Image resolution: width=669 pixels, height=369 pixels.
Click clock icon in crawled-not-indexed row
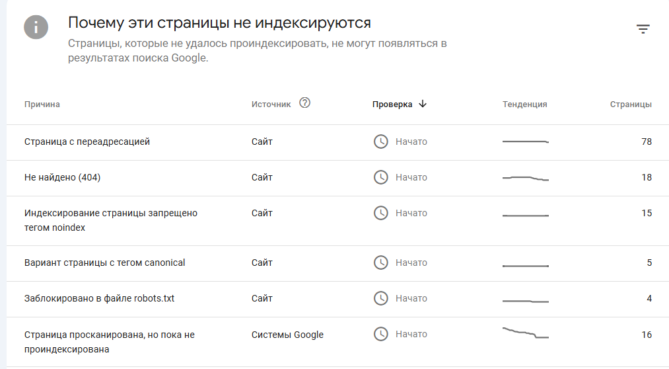point(380,334)
